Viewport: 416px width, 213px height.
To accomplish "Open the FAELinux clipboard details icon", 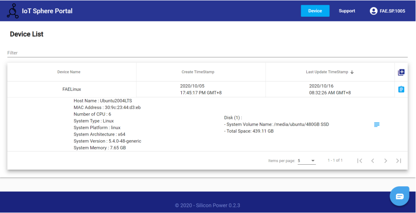I will [x=401, y=89].
